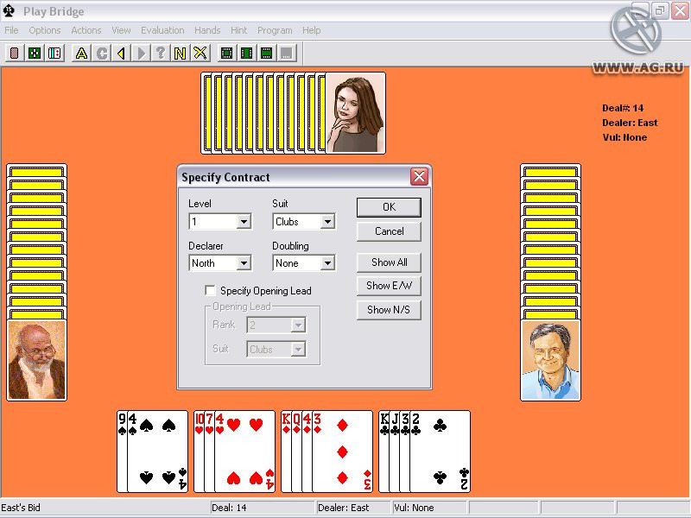The width and height of the screenshot is (691, 518).
Task: Open the Opening Lead Suit dropdown
Action: (x=298, y=350)
